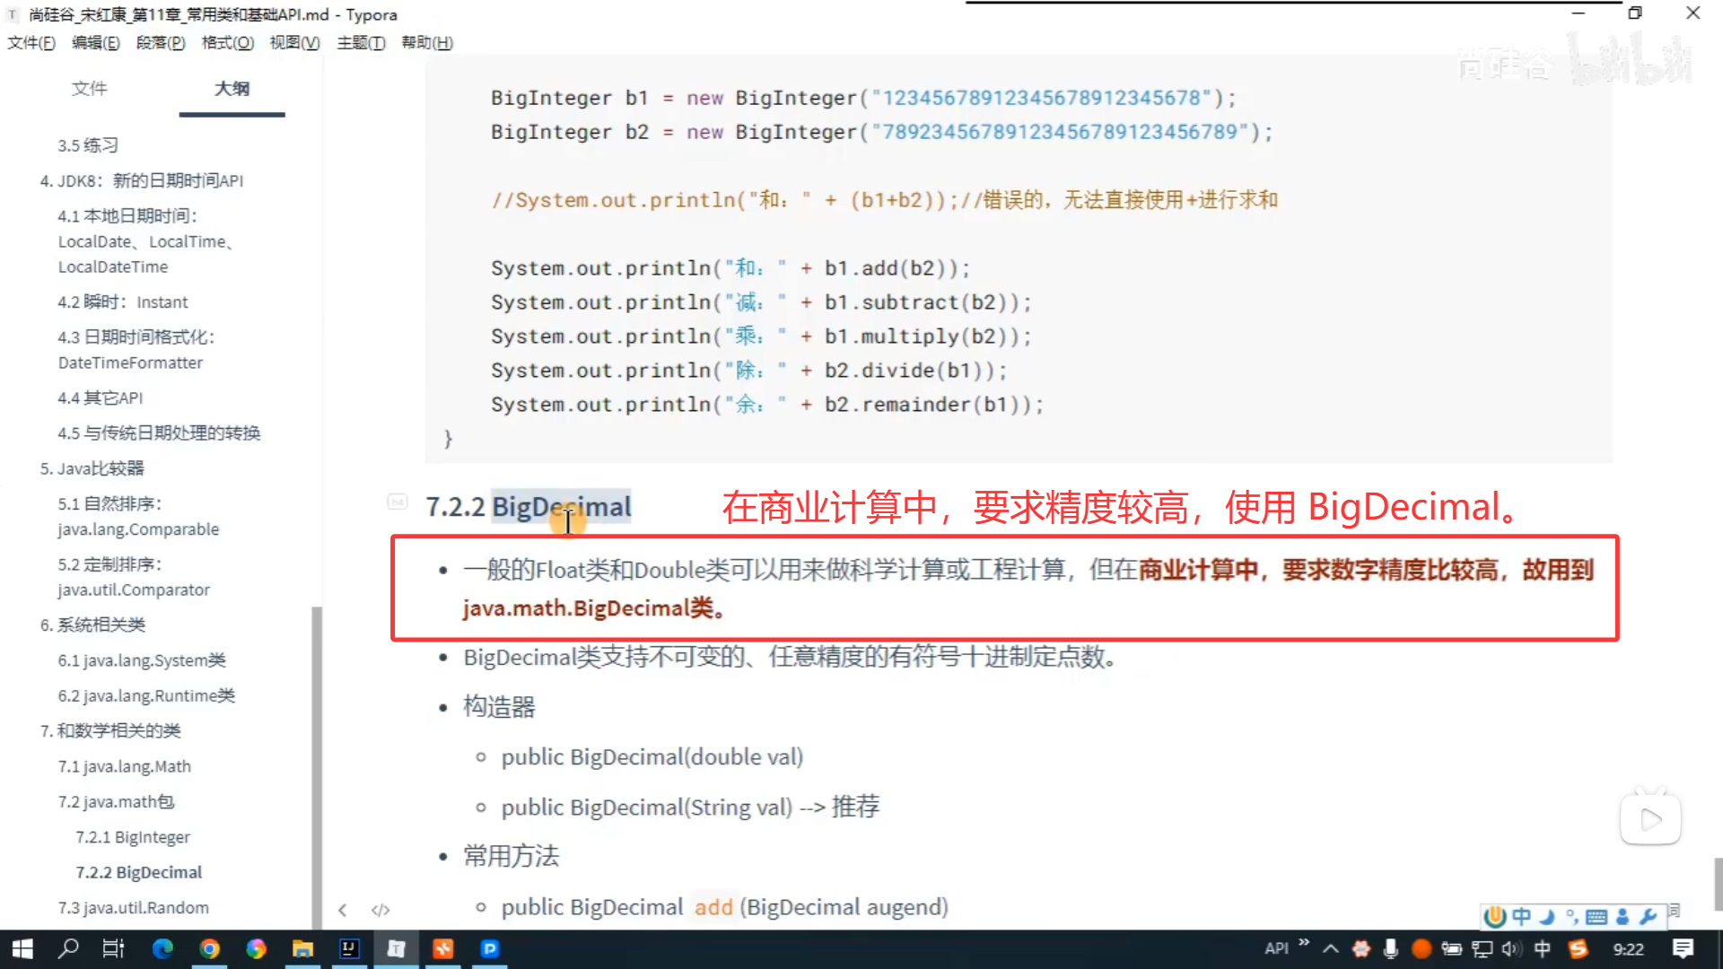Open 6.1 java.lang.System类 outline entry
The image size is (1723, 969).
(142, 660)
